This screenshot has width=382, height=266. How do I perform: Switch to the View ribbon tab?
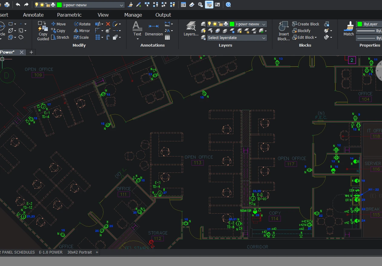pos(103,15)
